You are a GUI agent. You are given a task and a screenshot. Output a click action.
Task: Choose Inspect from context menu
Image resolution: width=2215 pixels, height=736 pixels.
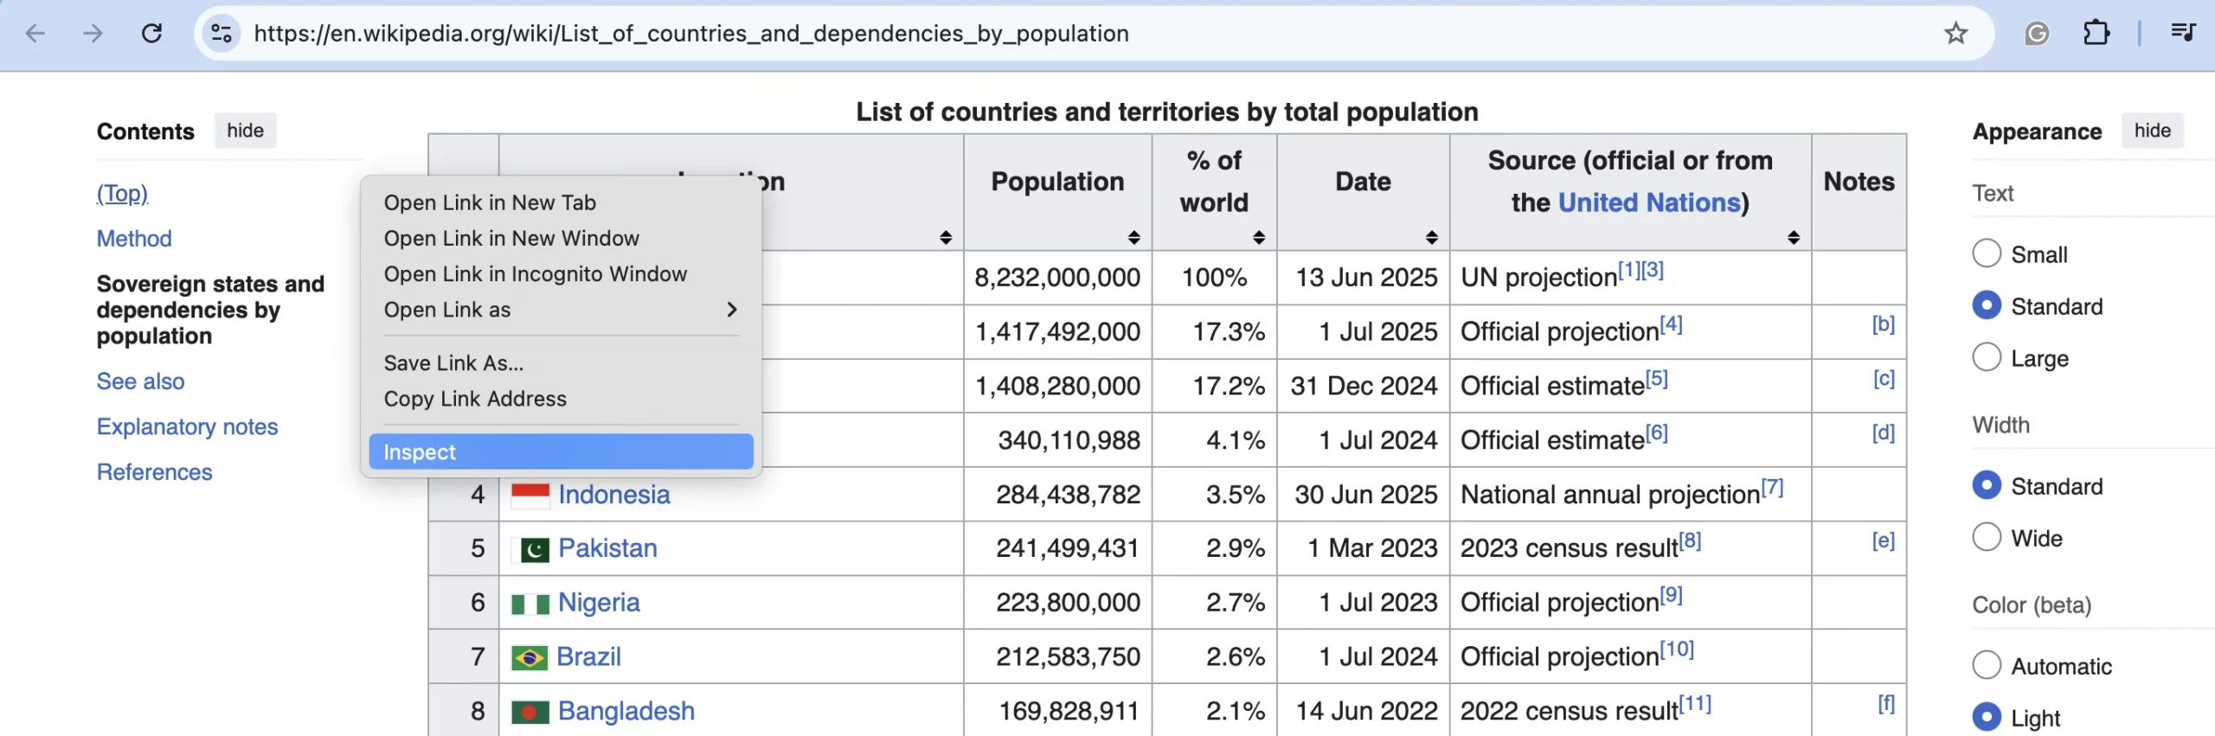[561, 451]
